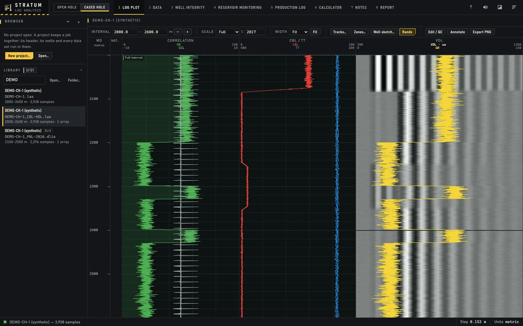Click Open button beside New project
Image resolution: width=523 pixels, height=326 pixels.
(x=43, y=56)
